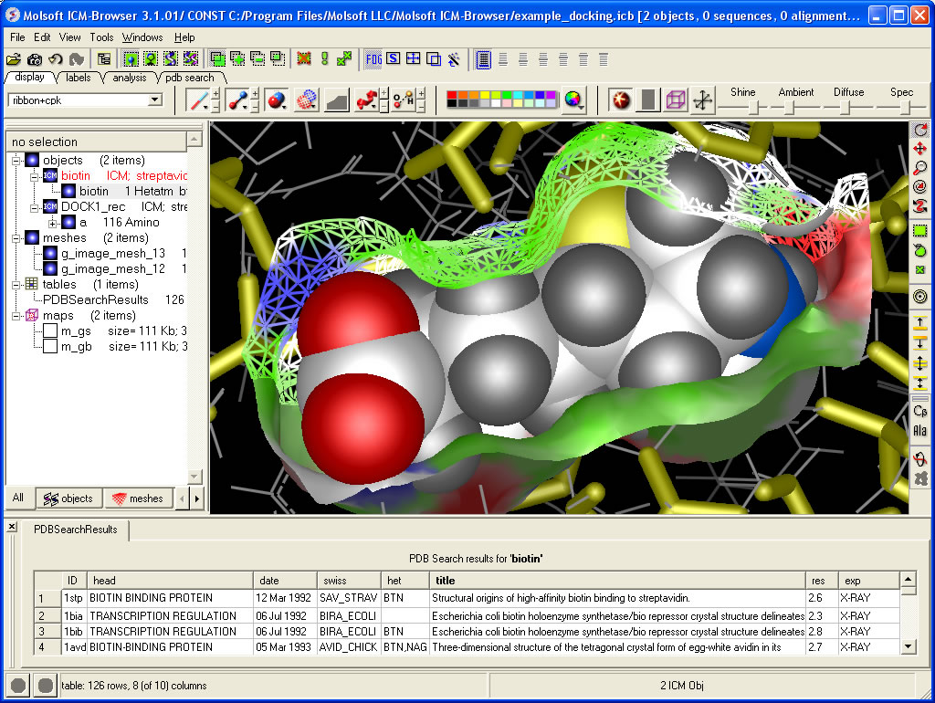Open the Tools menu
Viewport: 935px width, 703px height.
(101, 37)
